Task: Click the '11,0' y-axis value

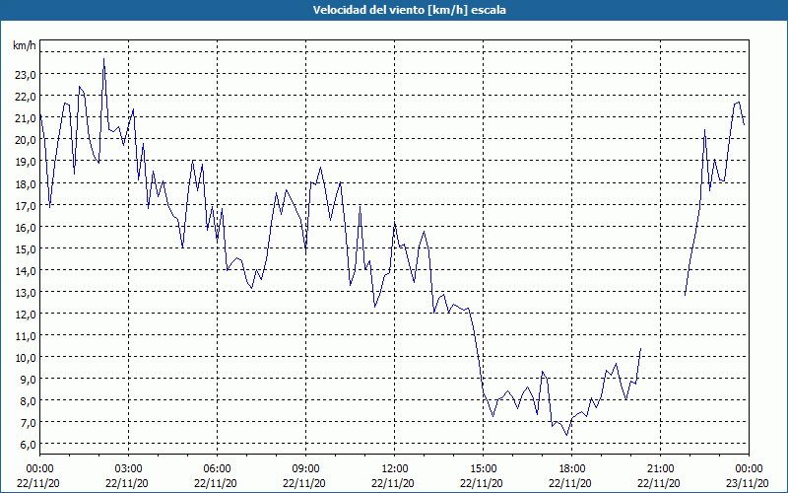Action: click(26, 335)
